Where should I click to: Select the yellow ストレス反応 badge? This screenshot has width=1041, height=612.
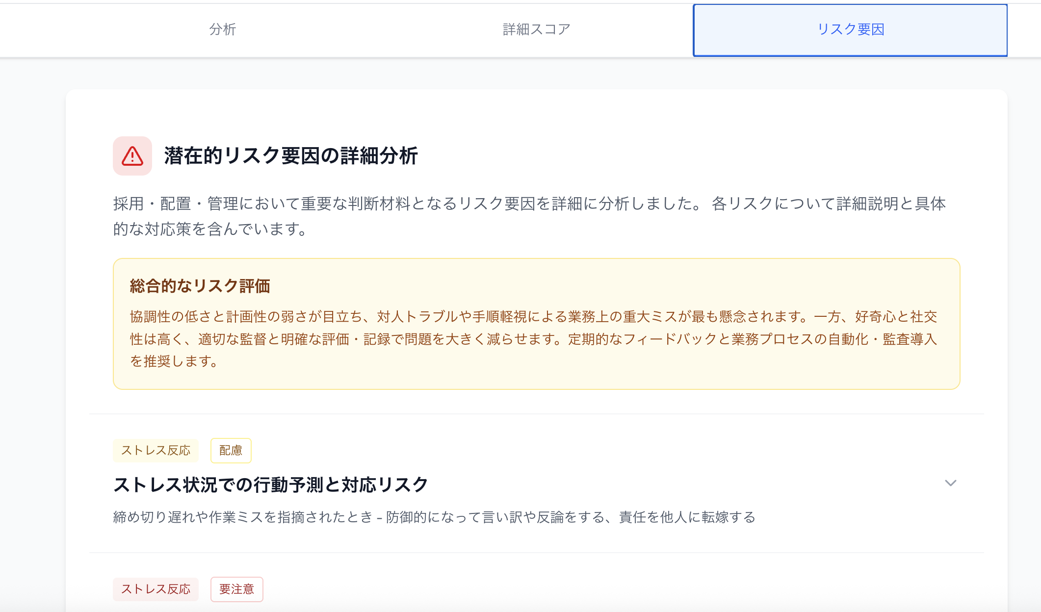click(x=155, y=450)
